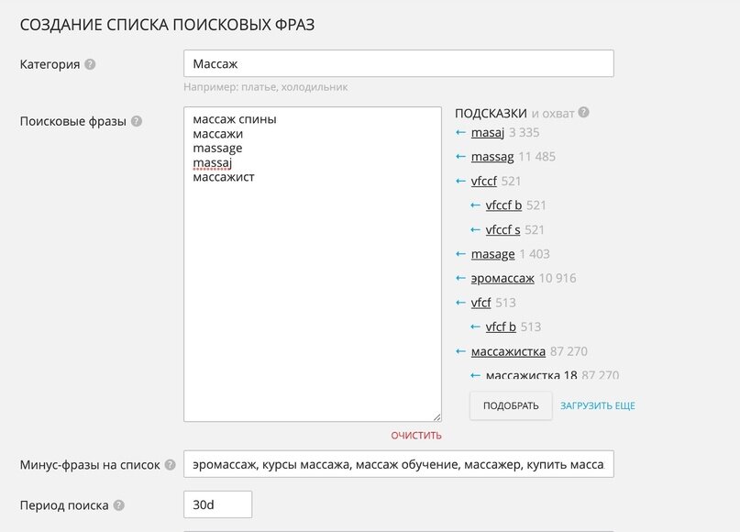Add suggestion masaj via its arrow icon
This screenshot has width=740, height=532.
pyautogui.click(x=461, y=133)
